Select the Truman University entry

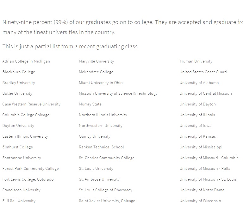pyautogui.click(x=196, y=61)
